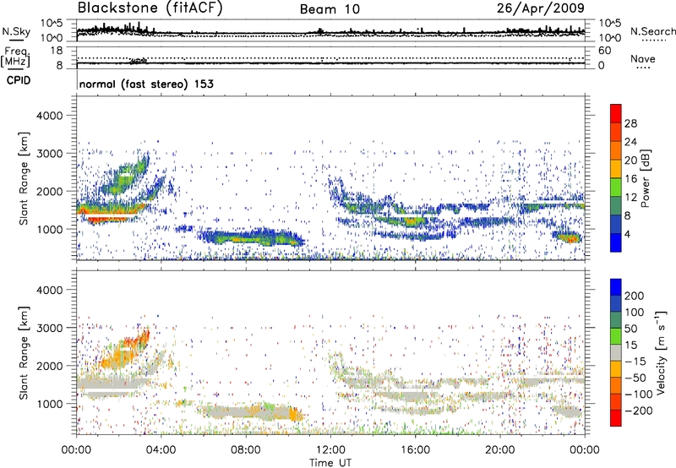Click the dotted line sample under Nave

tap(644, 68)
